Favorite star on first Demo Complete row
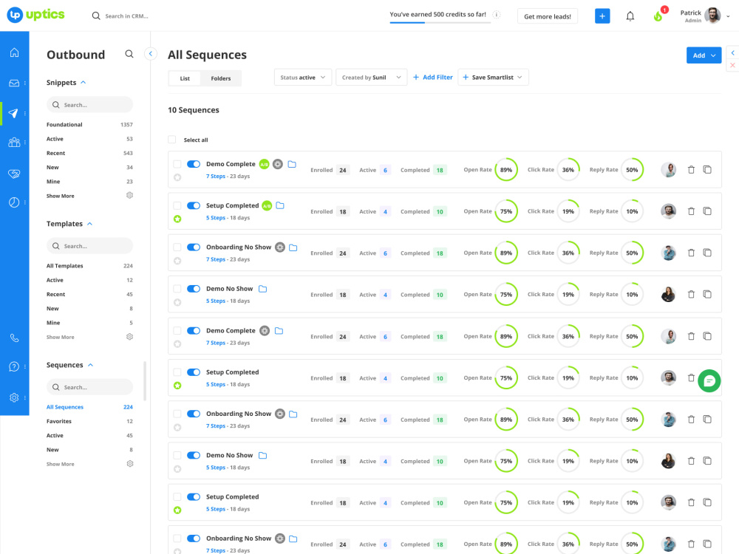 [177, 177]
